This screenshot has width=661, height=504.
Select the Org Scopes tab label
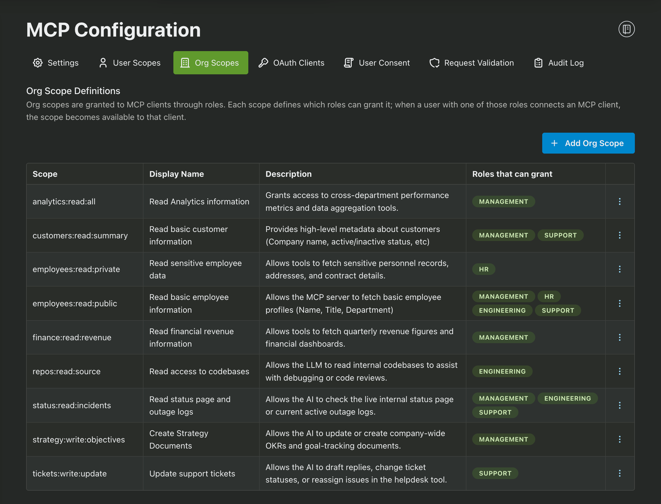217,63
